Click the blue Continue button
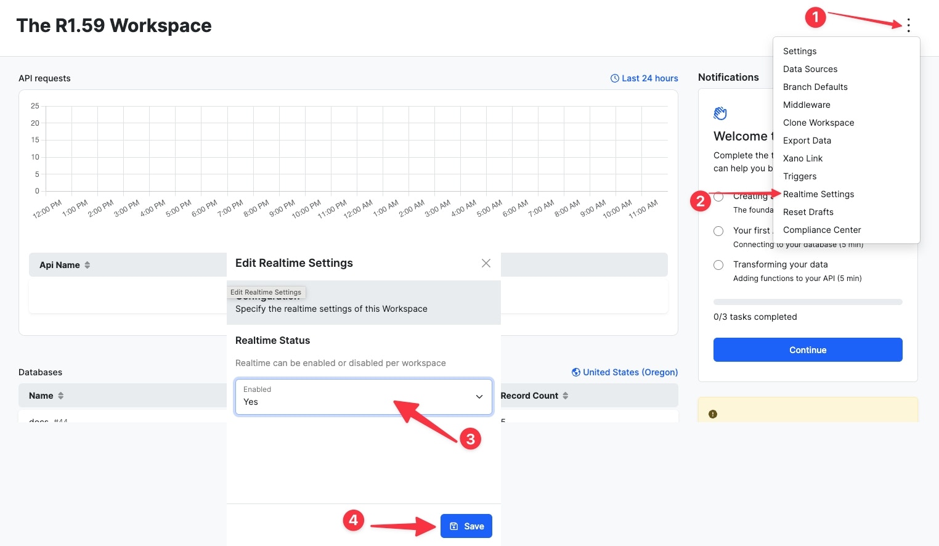Screen dimensions: 939x546 click(x=808, y=349)
